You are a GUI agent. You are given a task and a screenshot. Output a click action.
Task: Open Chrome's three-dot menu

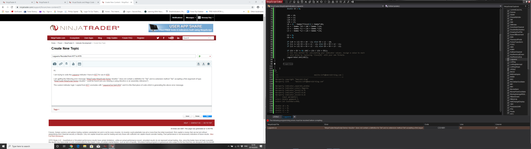(262, 7)
